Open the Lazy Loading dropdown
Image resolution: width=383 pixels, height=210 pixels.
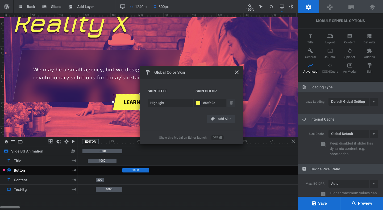[x=353, y=102]
